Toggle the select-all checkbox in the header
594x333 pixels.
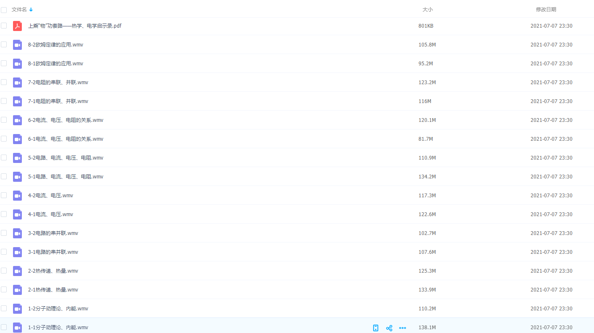4,10
